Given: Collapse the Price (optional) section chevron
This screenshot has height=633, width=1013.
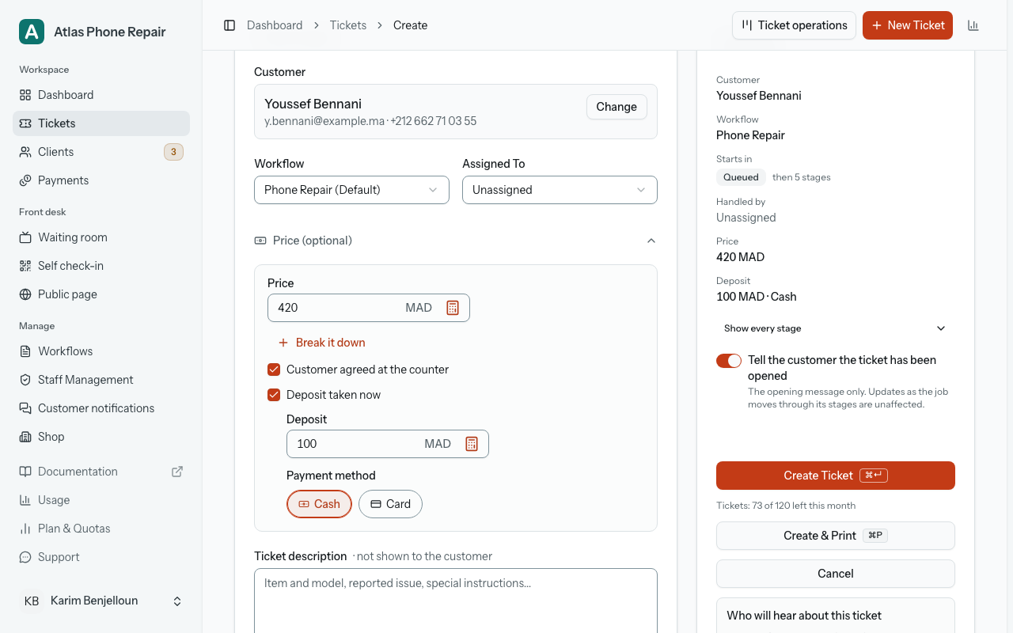Looking at the screenshot, I should [651, 241].
